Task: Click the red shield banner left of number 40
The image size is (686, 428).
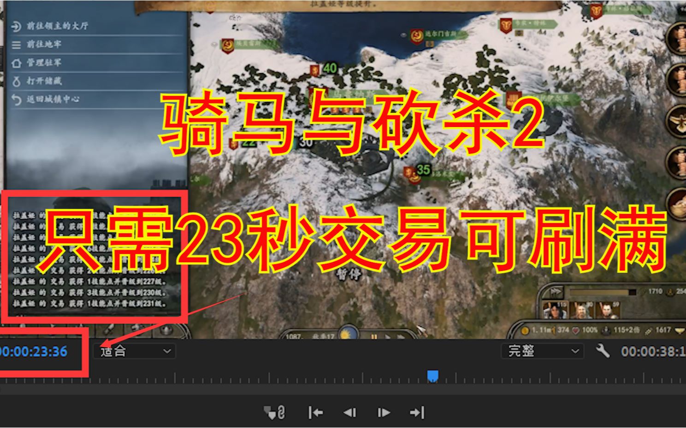Action: click(315, 70)
